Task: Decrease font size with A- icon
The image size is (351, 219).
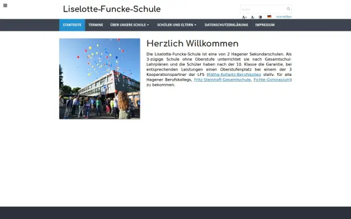Action: click(253, 17)
